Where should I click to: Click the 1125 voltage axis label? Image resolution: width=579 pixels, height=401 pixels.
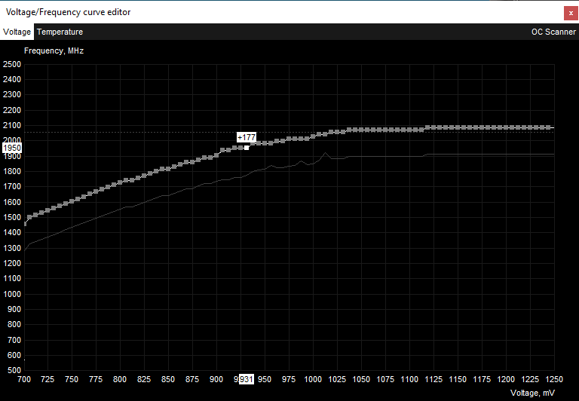coord(433,379)
